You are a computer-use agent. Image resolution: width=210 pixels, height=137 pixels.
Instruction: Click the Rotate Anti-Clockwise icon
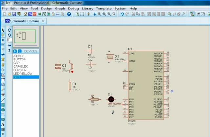pos(9,35)
